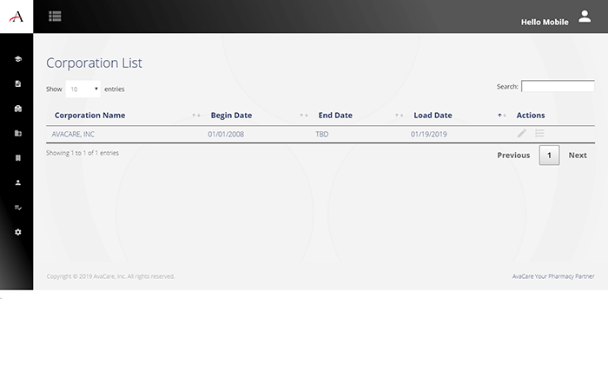Image resolution: width=608 pixels, height=378 pixels.
Task: Select the TBD end date cell
Action: (322, 135)
